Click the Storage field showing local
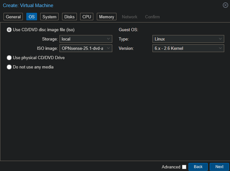This screenshot has height=171, width=230. (82, 39)
